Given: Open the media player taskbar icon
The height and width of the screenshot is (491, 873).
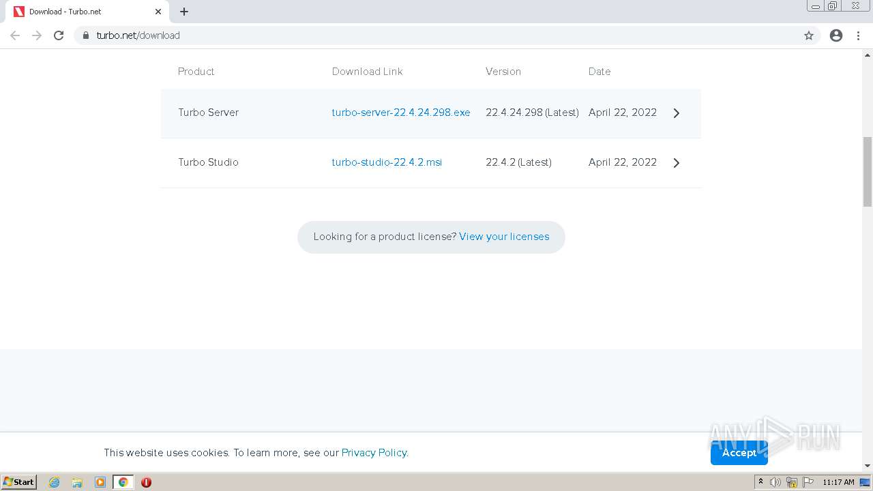Looking at the screenshot, I should click(100, 482).
